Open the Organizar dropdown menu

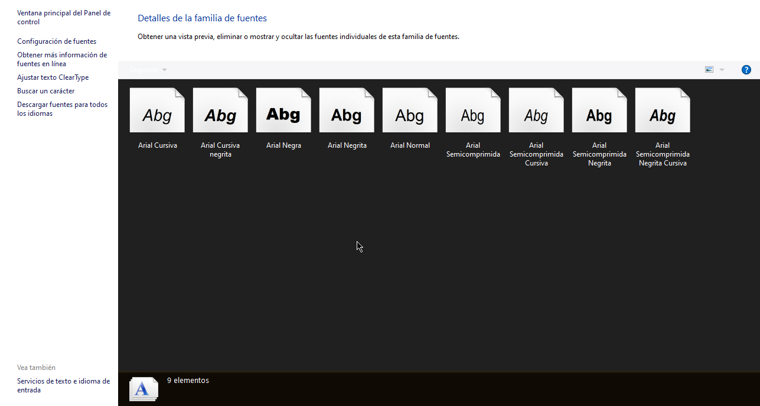(x=148, y=70)
